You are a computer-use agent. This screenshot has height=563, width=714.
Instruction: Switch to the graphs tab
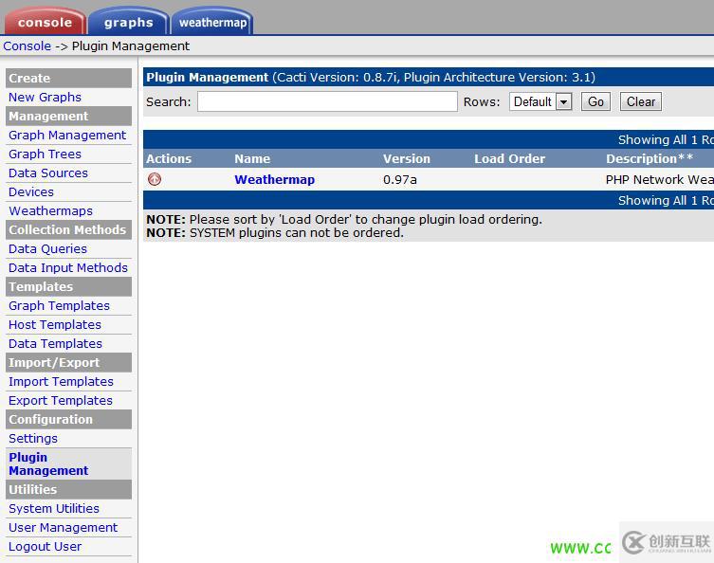128,22
